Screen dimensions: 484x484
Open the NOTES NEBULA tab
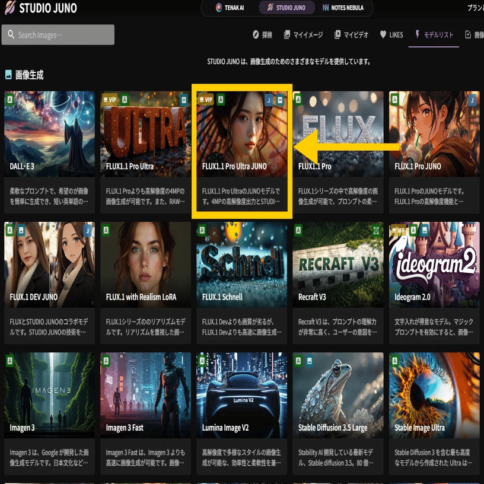(x=343, y=8)
